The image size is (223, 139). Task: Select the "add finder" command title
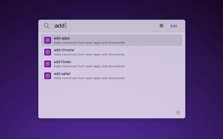click(x=62, y=62)
